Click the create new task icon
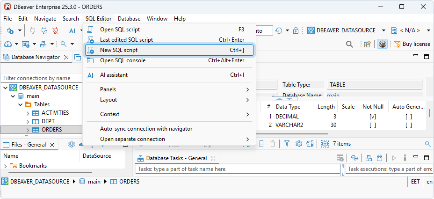 pyautogui.click(x=369, y=158)
